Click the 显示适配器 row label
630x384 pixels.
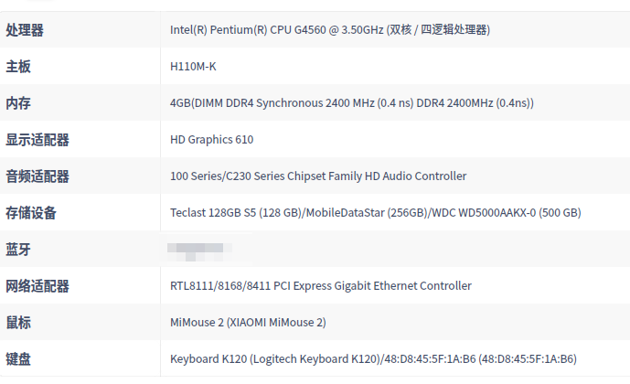click(x=37, y=140)
